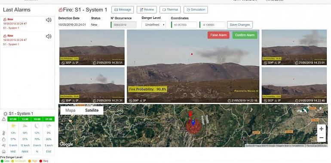This screenshot has height=163, width=331.
Task: Click the thermometer temperature row icon
Action: (x=3, y=133)
